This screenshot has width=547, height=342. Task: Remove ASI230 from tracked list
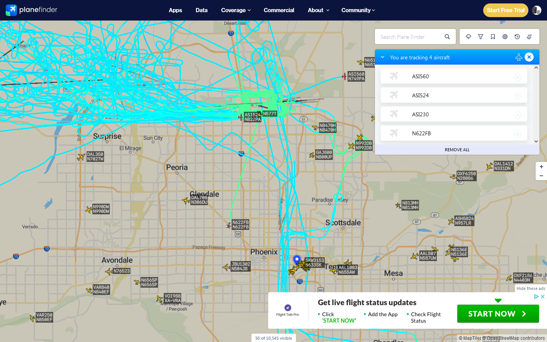click(x=518, y=115)
